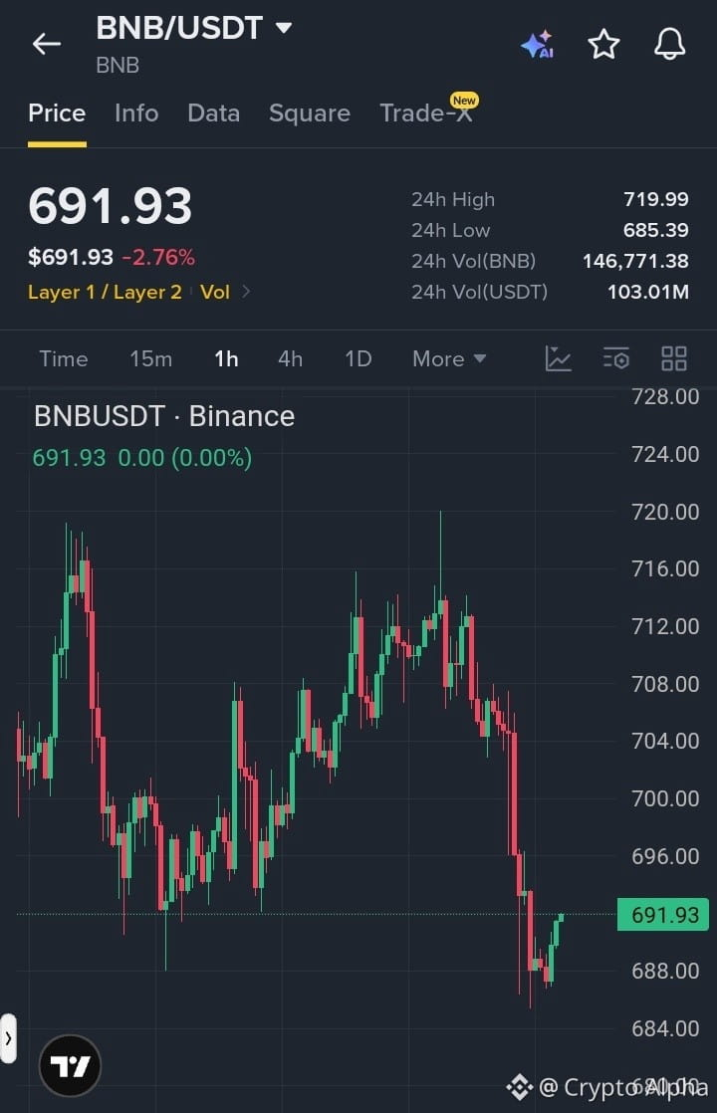Select the 1D chart interval
The width and height of the screenshot is (717, 1113).
pyautogui.click(x=358, y=359)
